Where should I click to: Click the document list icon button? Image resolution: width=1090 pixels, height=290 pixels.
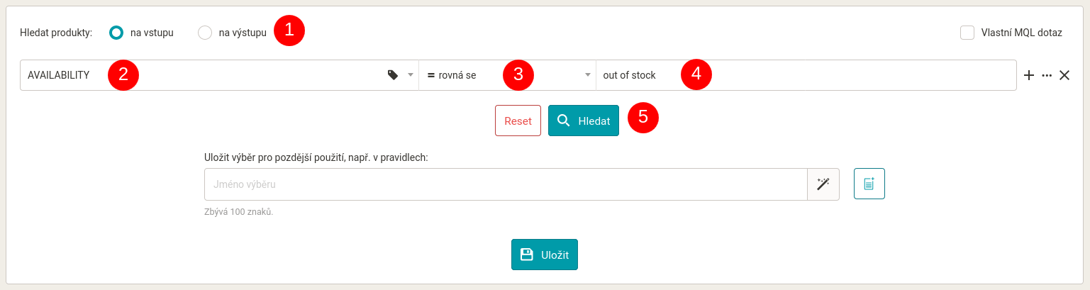[869, 184]
